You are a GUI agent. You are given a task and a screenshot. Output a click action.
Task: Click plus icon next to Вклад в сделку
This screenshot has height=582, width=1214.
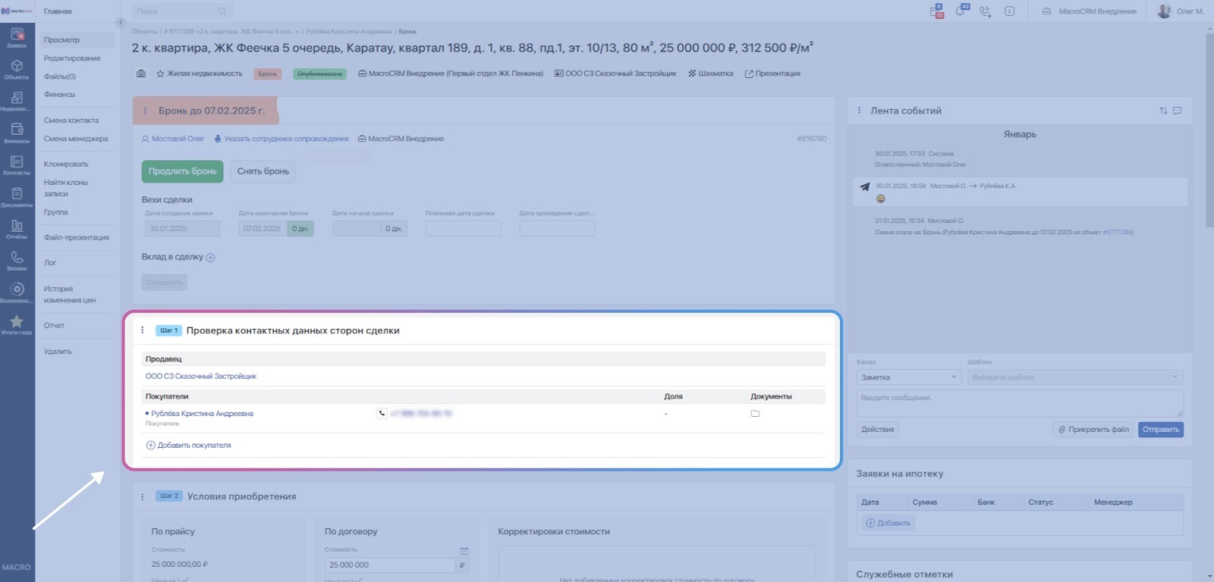(x=210, y=258)
